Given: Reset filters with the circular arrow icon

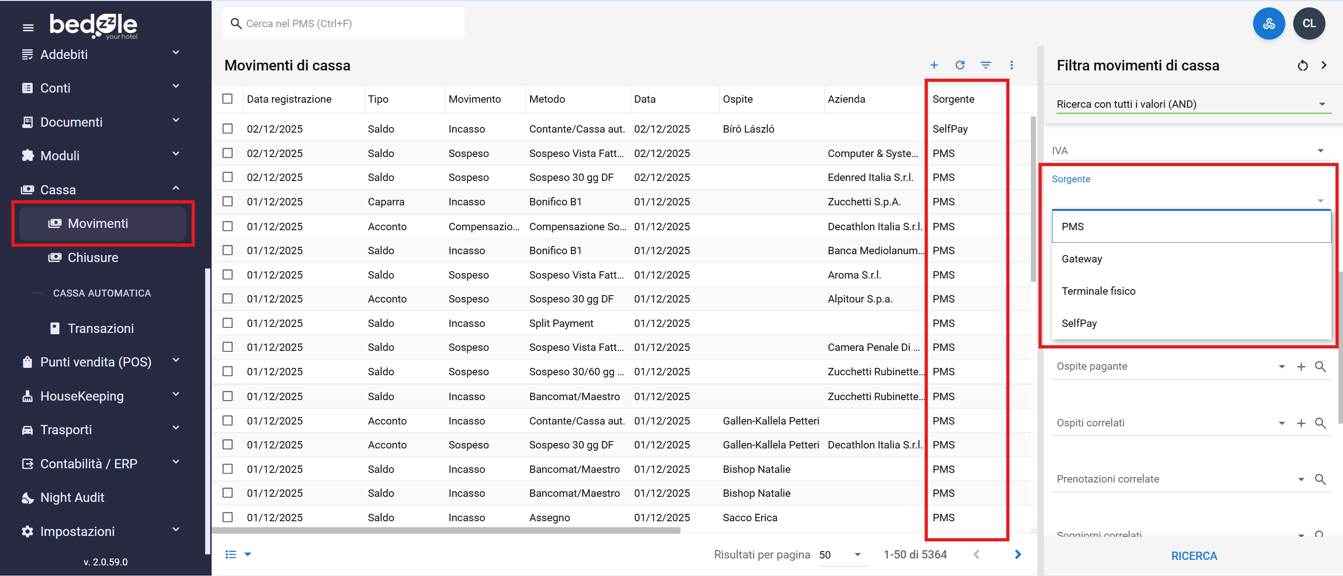Looking at the screenshot, I should coord(1302,65).
